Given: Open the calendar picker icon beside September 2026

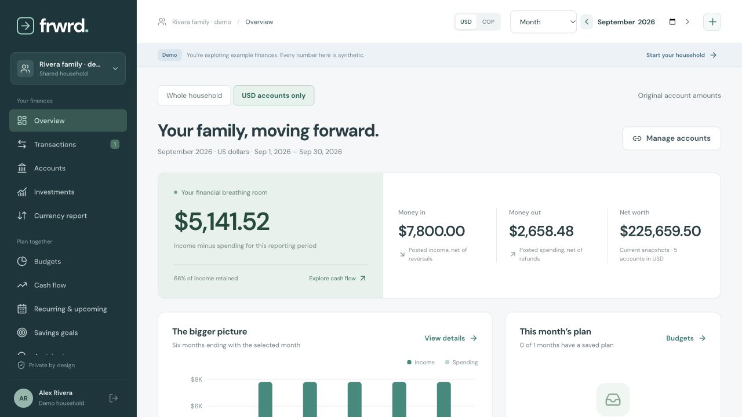Looking at the screenshot, I should coord(672,22).
